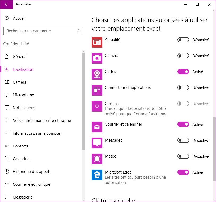Disable Microsoft Edge location toggle

(x=183, y=172)
